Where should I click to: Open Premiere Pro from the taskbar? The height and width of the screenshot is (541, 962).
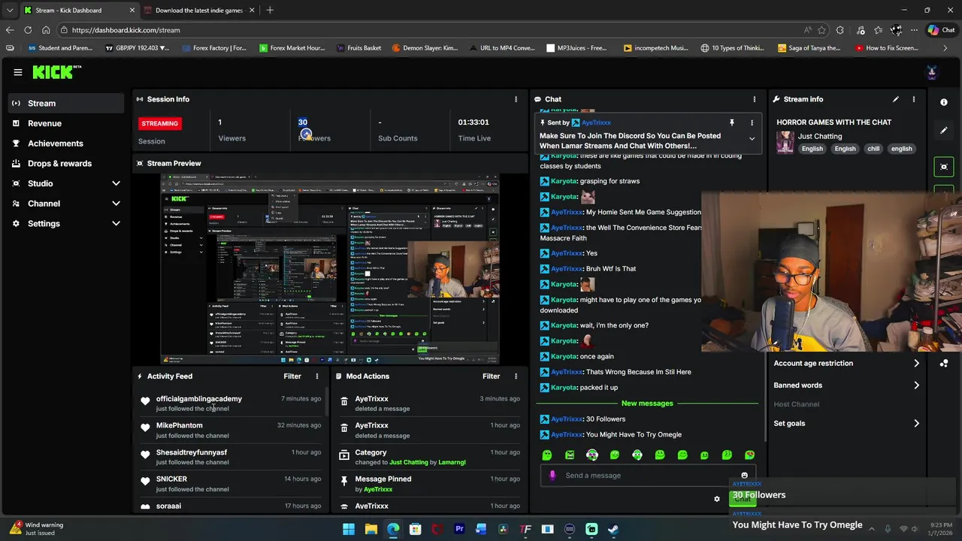459,530
